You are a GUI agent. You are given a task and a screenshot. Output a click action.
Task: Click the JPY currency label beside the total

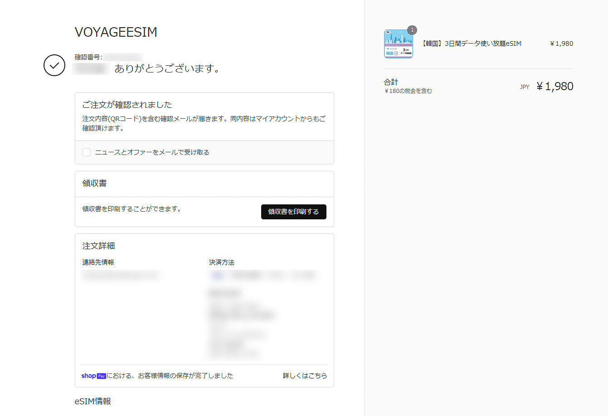click(525, 87)
